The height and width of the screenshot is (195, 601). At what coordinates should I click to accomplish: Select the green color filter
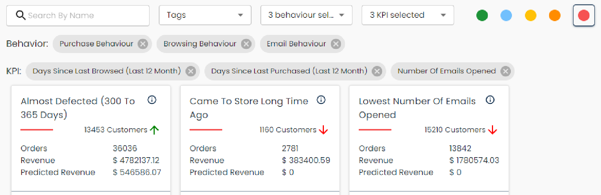(482, 16)
